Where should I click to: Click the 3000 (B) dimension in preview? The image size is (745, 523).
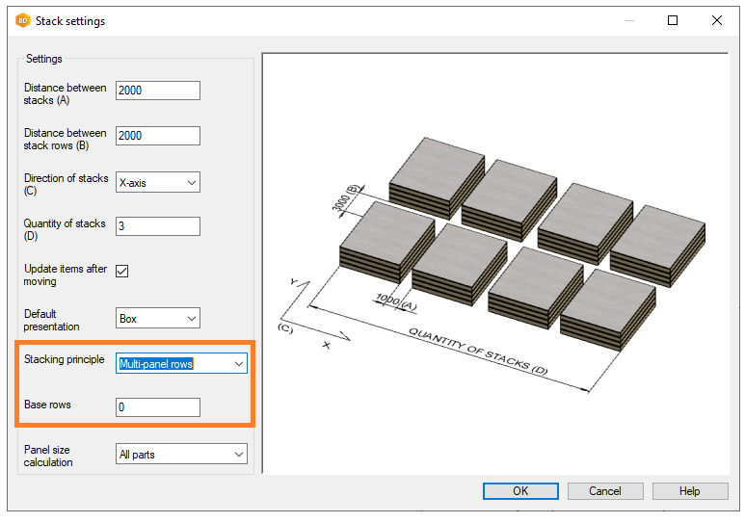pyautogui.click(x=347, y=197)
